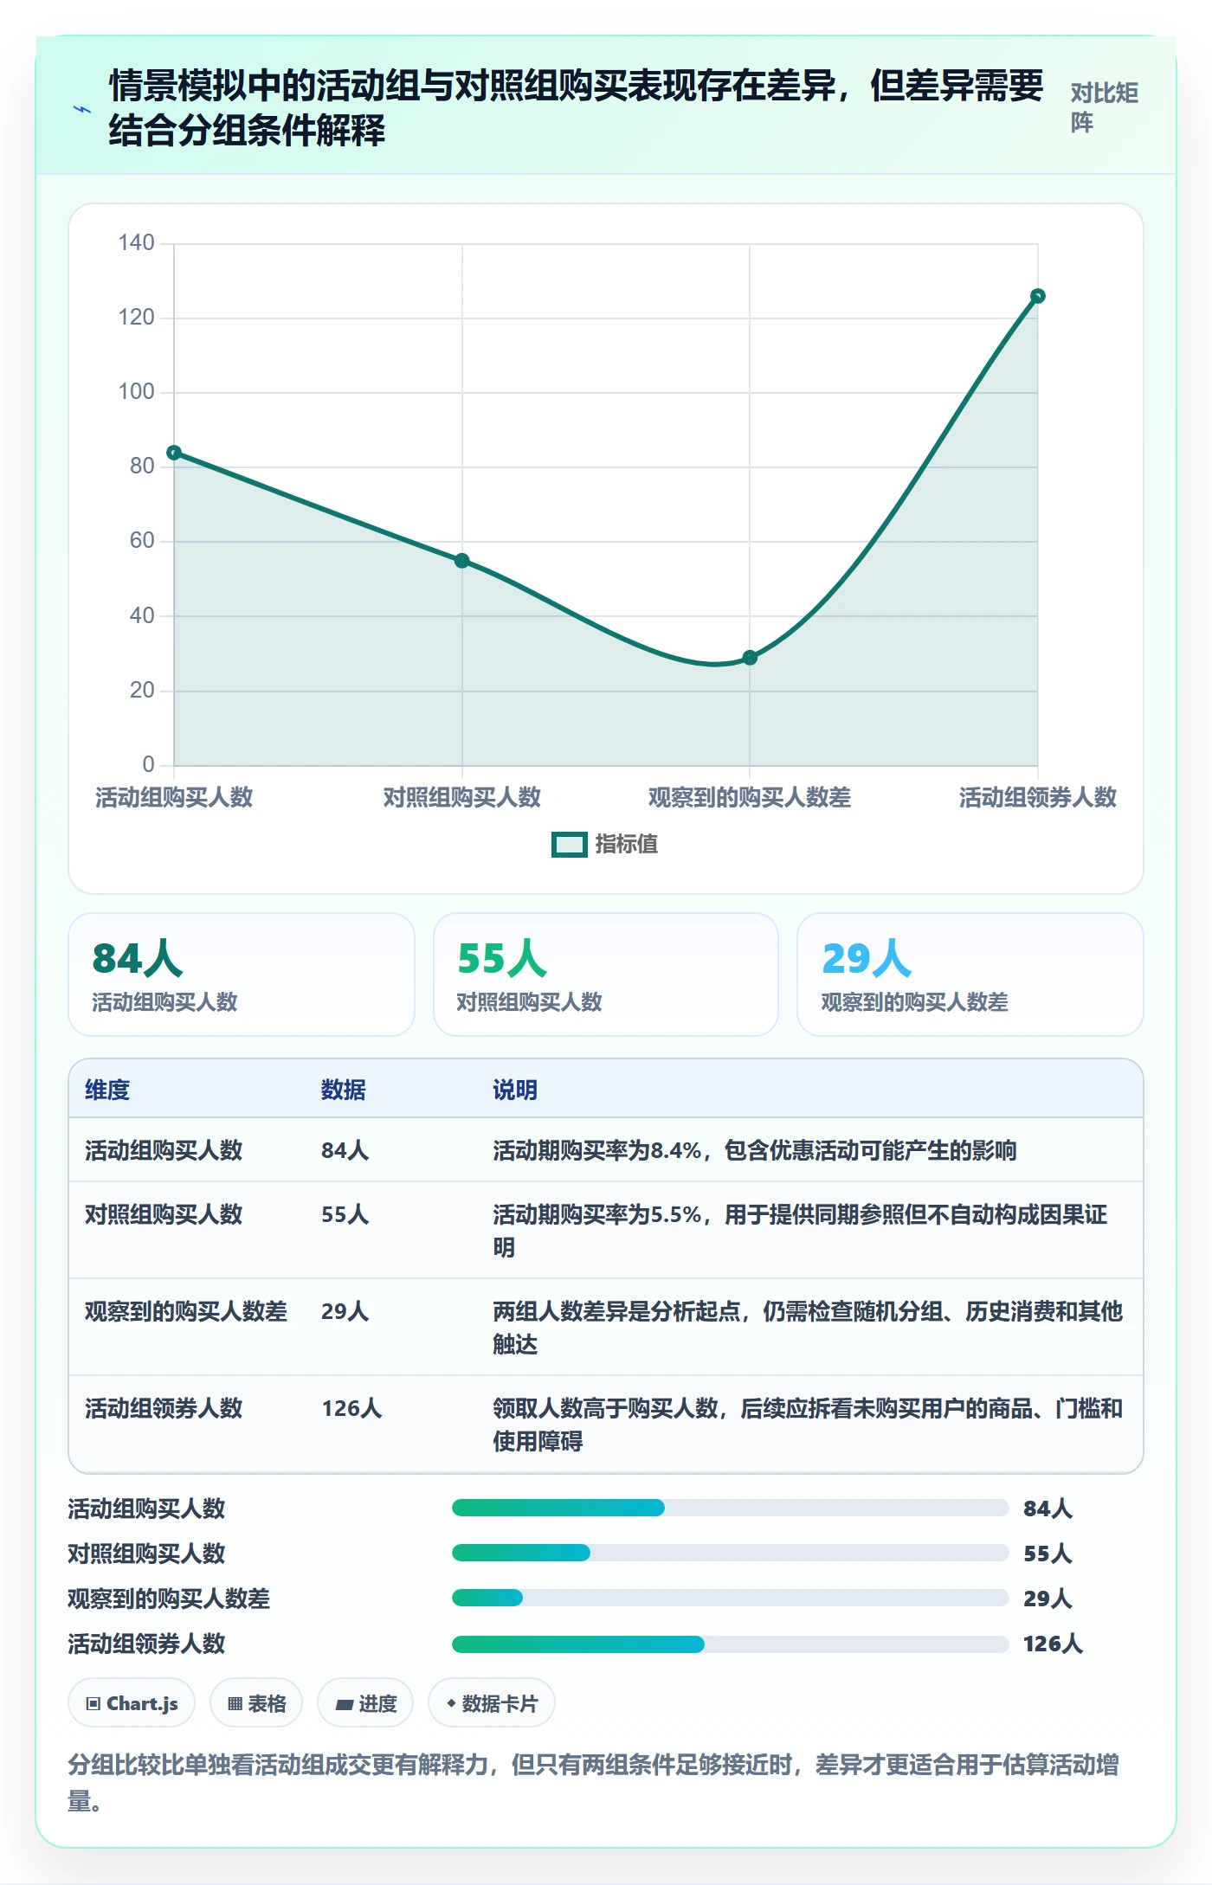Click the lightning bolt icon beside the title
Screen dimensions: 1212x1885
[x=82, y=109]
